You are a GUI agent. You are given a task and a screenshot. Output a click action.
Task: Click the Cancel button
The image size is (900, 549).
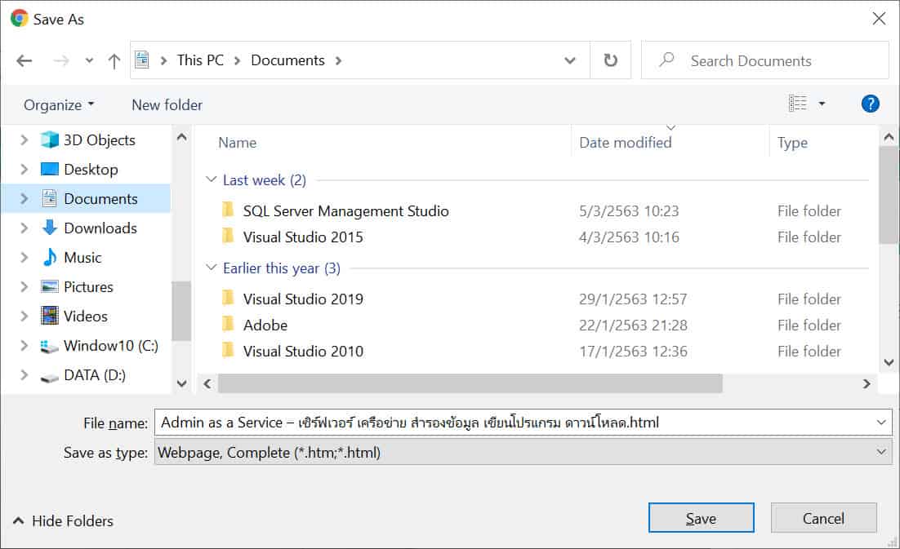pyautogui.click(x=823, y=518)
